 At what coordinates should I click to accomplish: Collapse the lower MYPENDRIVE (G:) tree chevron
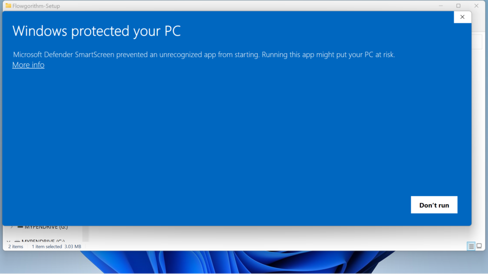click(x=8, y=241)
